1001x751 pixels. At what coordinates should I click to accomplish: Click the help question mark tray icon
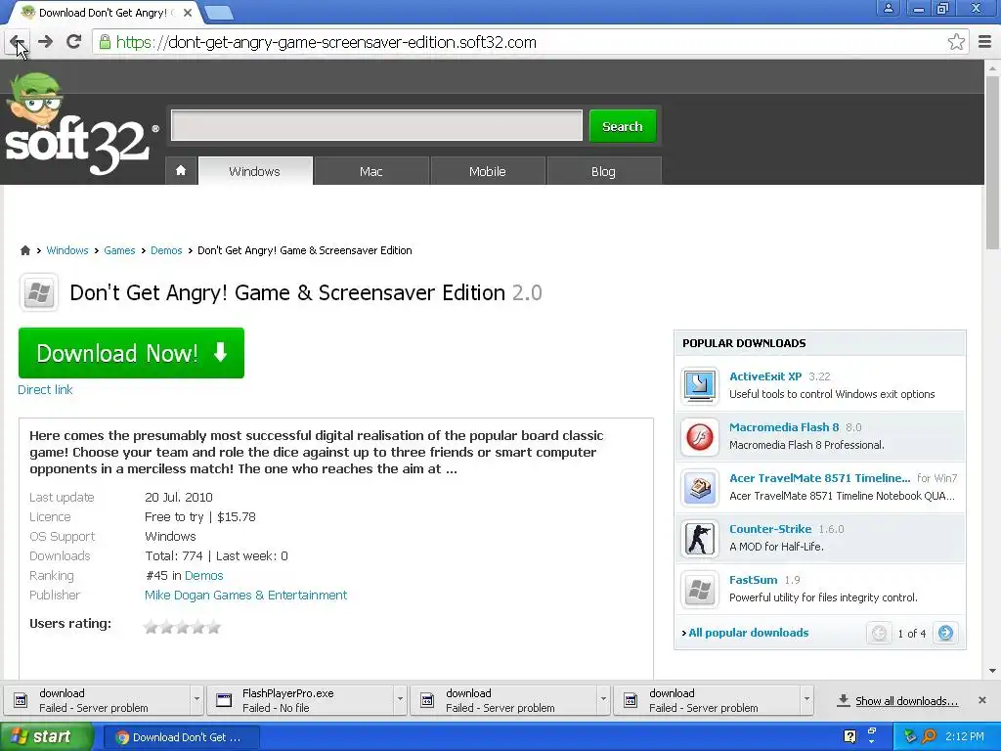coord(849,736)
